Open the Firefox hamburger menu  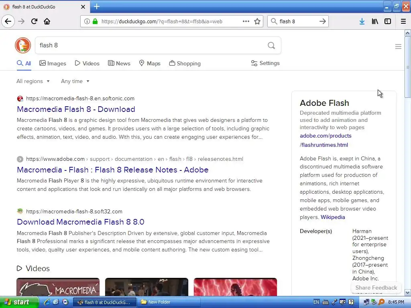(403, 21)
